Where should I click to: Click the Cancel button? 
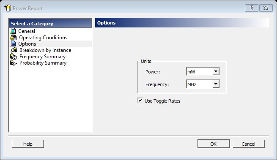249,144
